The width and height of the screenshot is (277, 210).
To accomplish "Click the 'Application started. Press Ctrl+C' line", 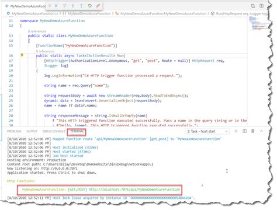I will coord(51,173).
